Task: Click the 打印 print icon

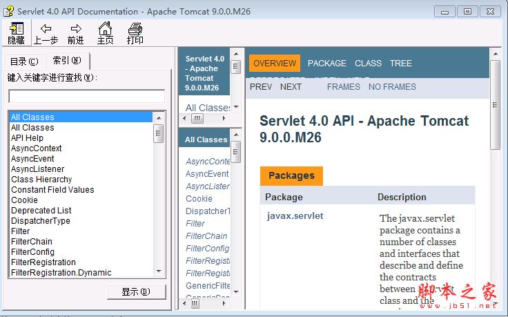Action: click(x=135, y=33)
